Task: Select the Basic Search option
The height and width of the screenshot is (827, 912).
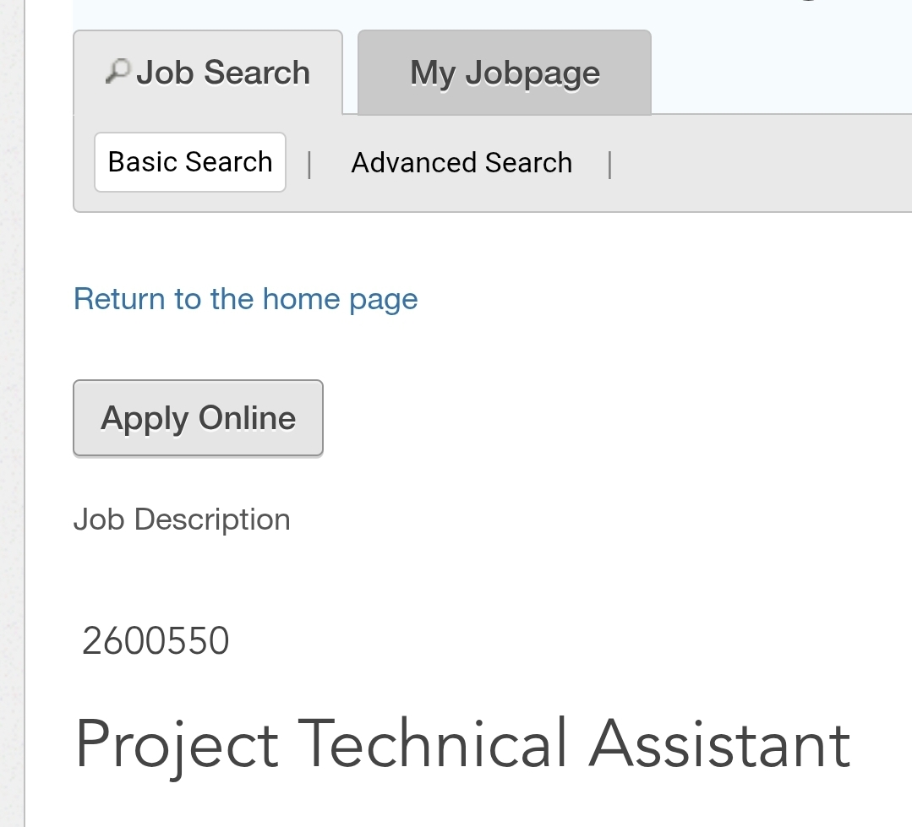Action: (190, 162)
